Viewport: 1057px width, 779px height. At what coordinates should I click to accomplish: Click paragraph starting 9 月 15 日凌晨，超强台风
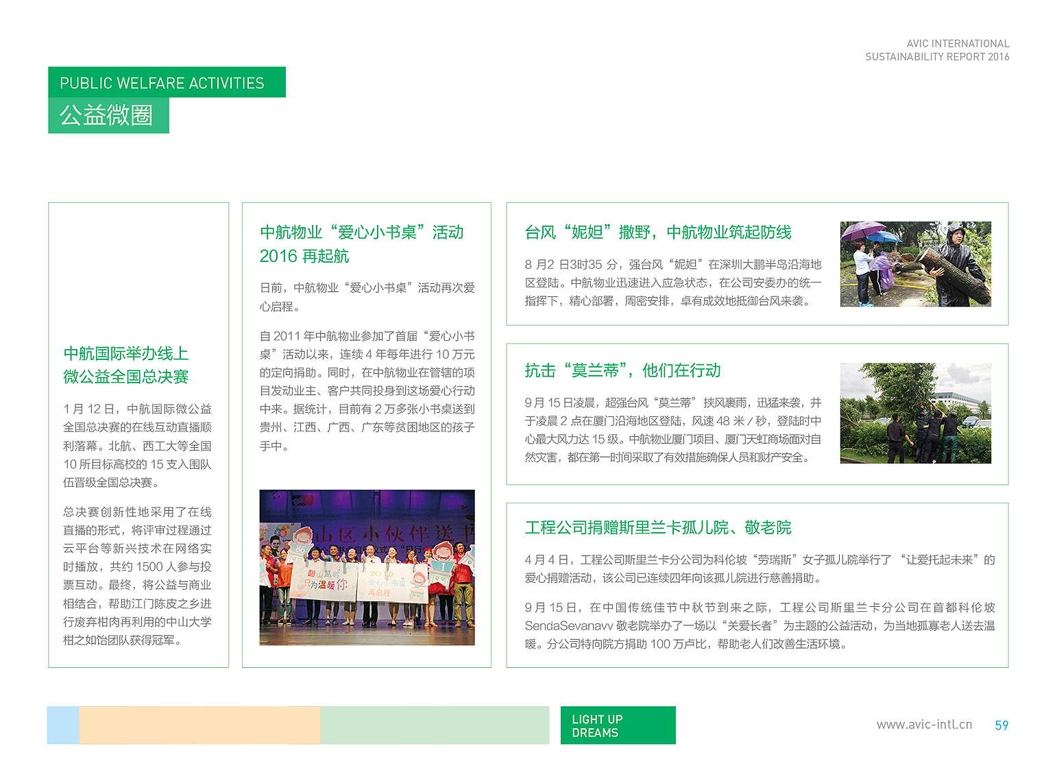pos(673,430)
